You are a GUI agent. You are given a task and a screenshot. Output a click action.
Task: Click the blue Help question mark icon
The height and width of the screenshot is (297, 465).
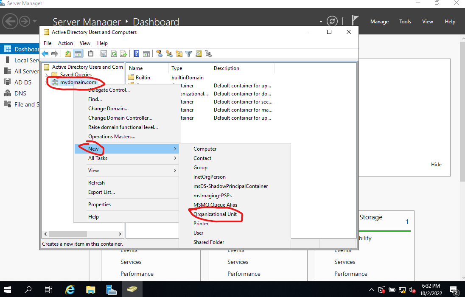[137, 54]
